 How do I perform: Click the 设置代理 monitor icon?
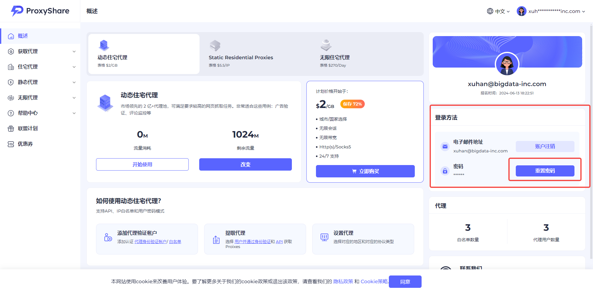tap(324, 237)
